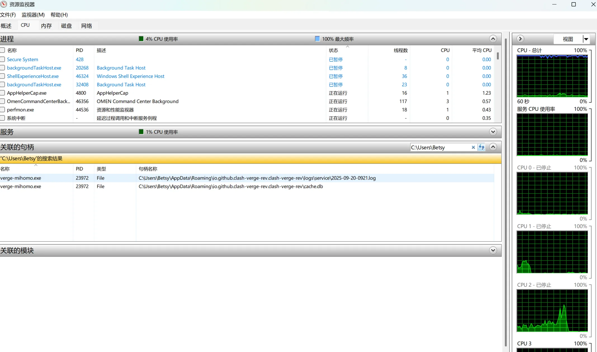Click the blue max frequency indicator icon

[x=317, y=39]
